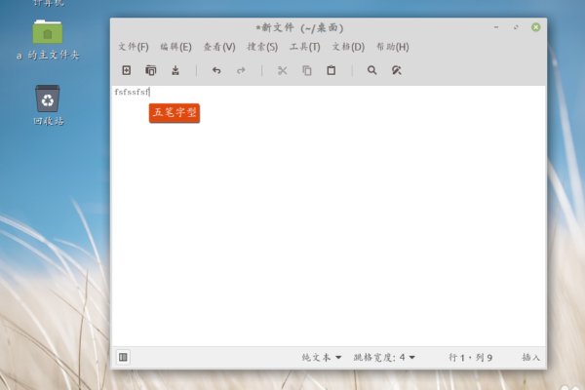This screenshot has height=390, width=585.
Task: Minimize the 新文件 editor window
Action: pos(496,27)
